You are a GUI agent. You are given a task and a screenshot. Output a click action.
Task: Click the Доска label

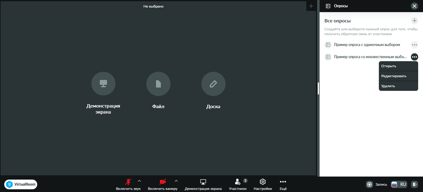coord(213,107)
